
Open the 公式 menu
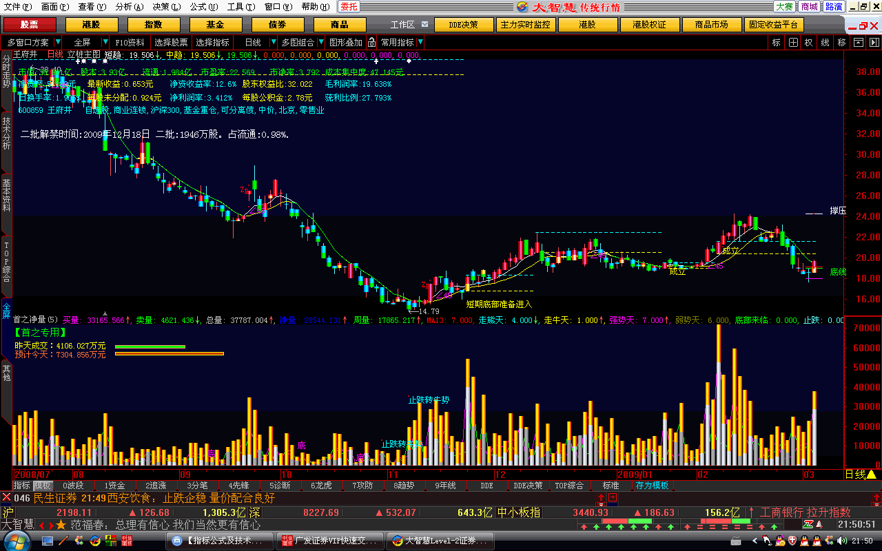(x=203, y=6)
